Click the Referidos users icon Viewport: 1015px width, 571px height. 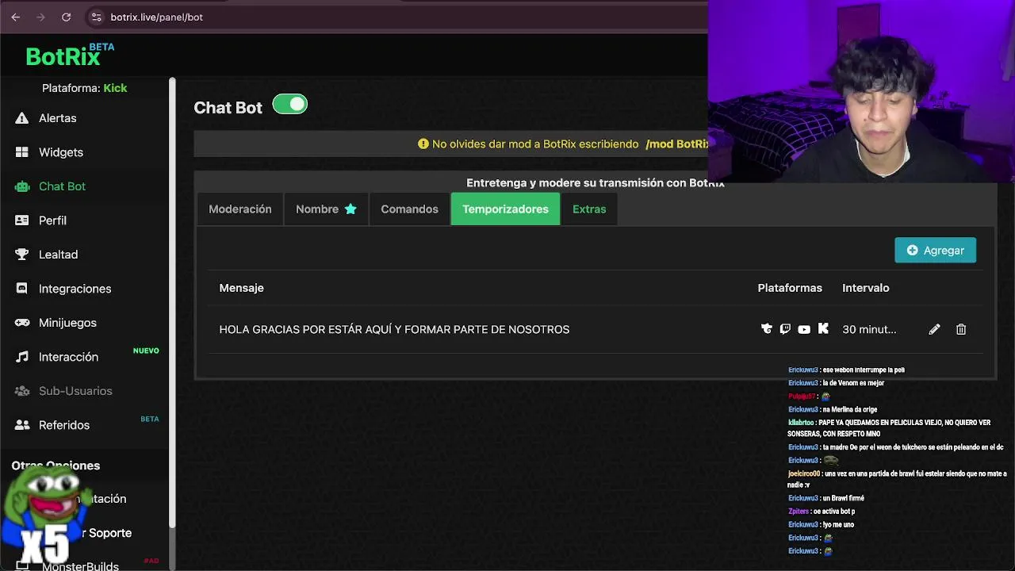tap(22, 425)
